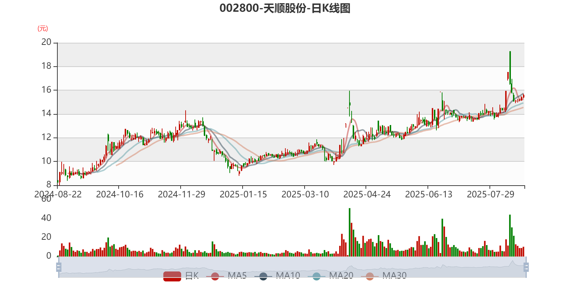The width and height of the screenshot is (570, 285).
Task: Click the price axis label 16
Action: pos(46,90)
